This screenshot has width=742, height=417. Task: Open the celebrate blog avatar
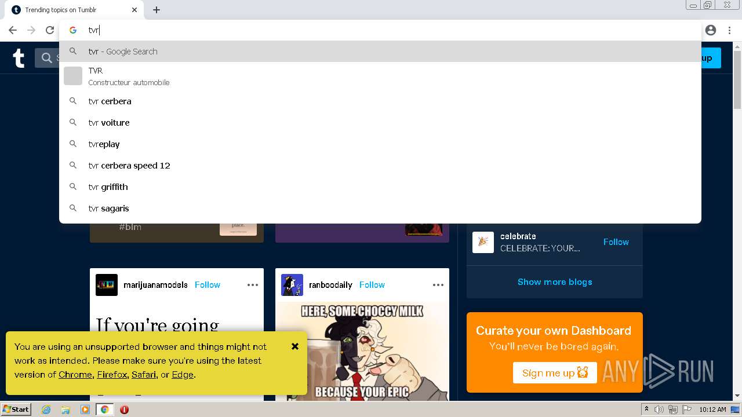pyautogui.click(x=483, y=242)
